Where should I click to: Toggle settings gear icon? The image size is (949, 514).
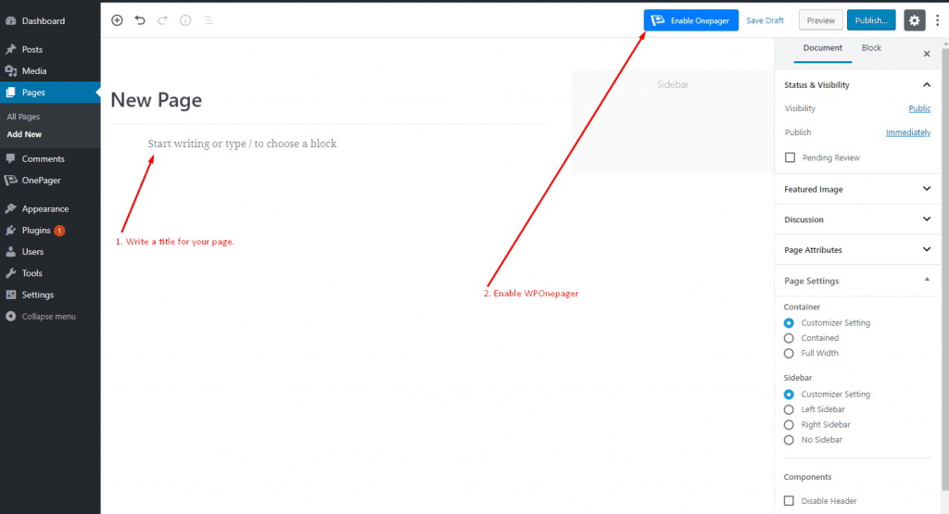914,20
